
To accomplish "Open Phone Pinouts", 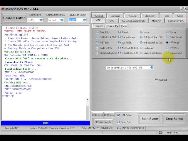I will coord(103,122).
